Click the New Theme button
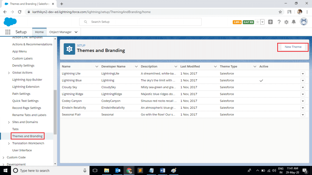The width and height of the screenshot is (312, 175). pyautogui.click(x=292, y=47)
